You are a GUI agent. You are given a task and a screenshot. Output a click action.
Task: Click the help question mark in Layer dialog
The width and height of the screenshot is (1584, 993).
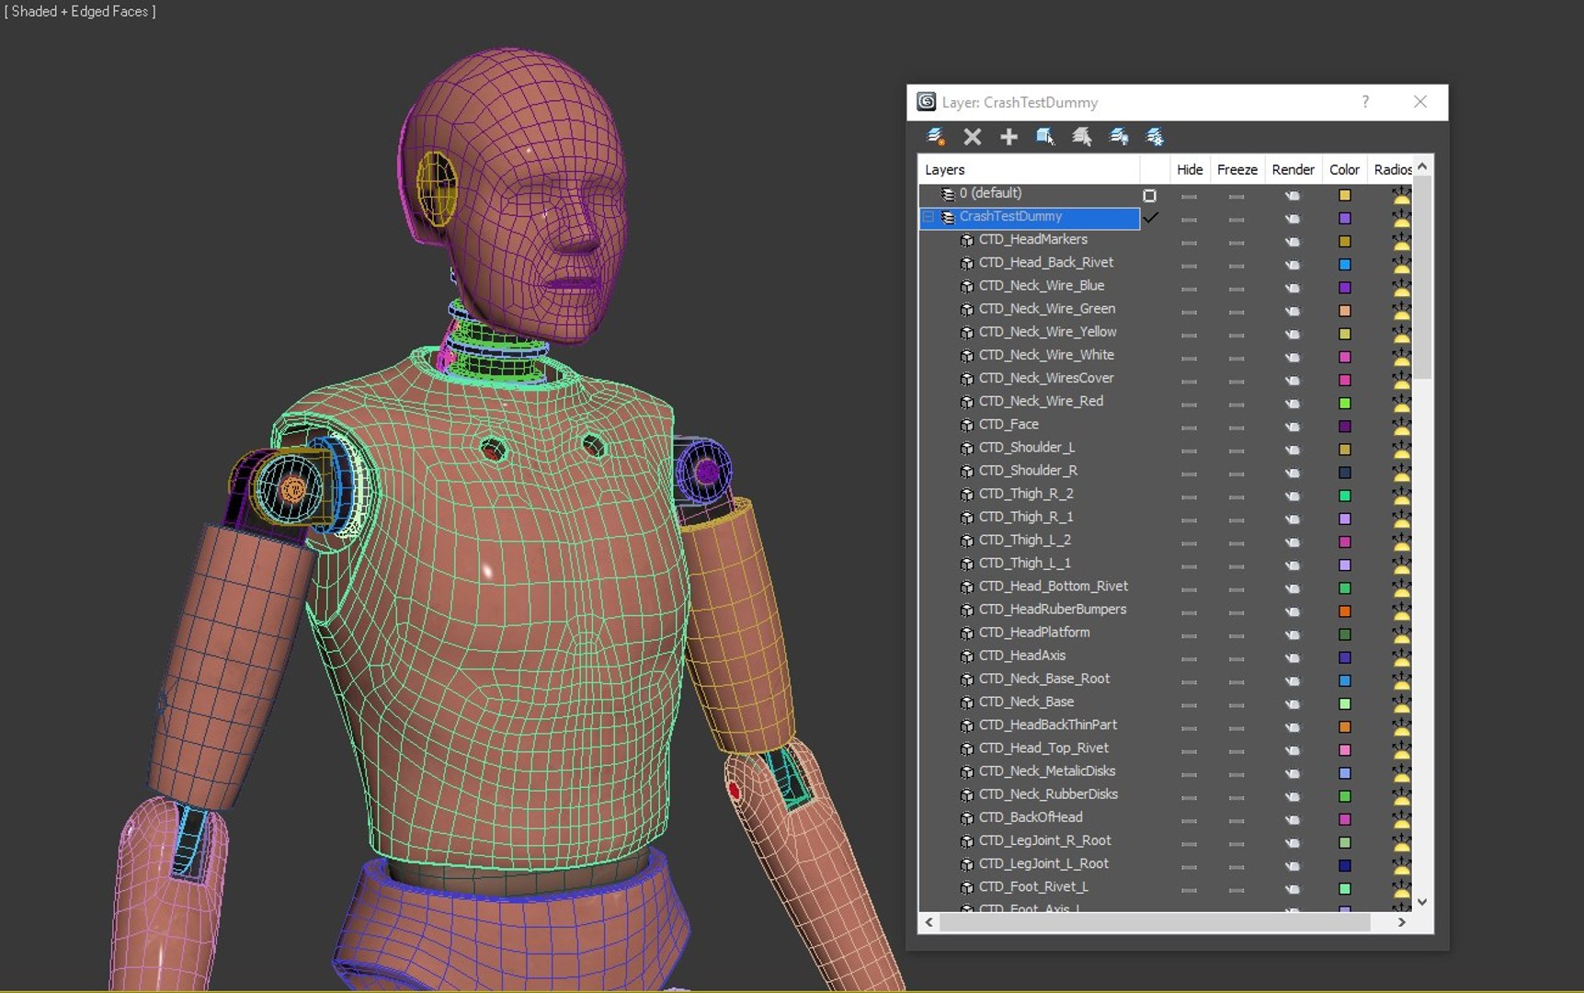(x=1365, y=102)
